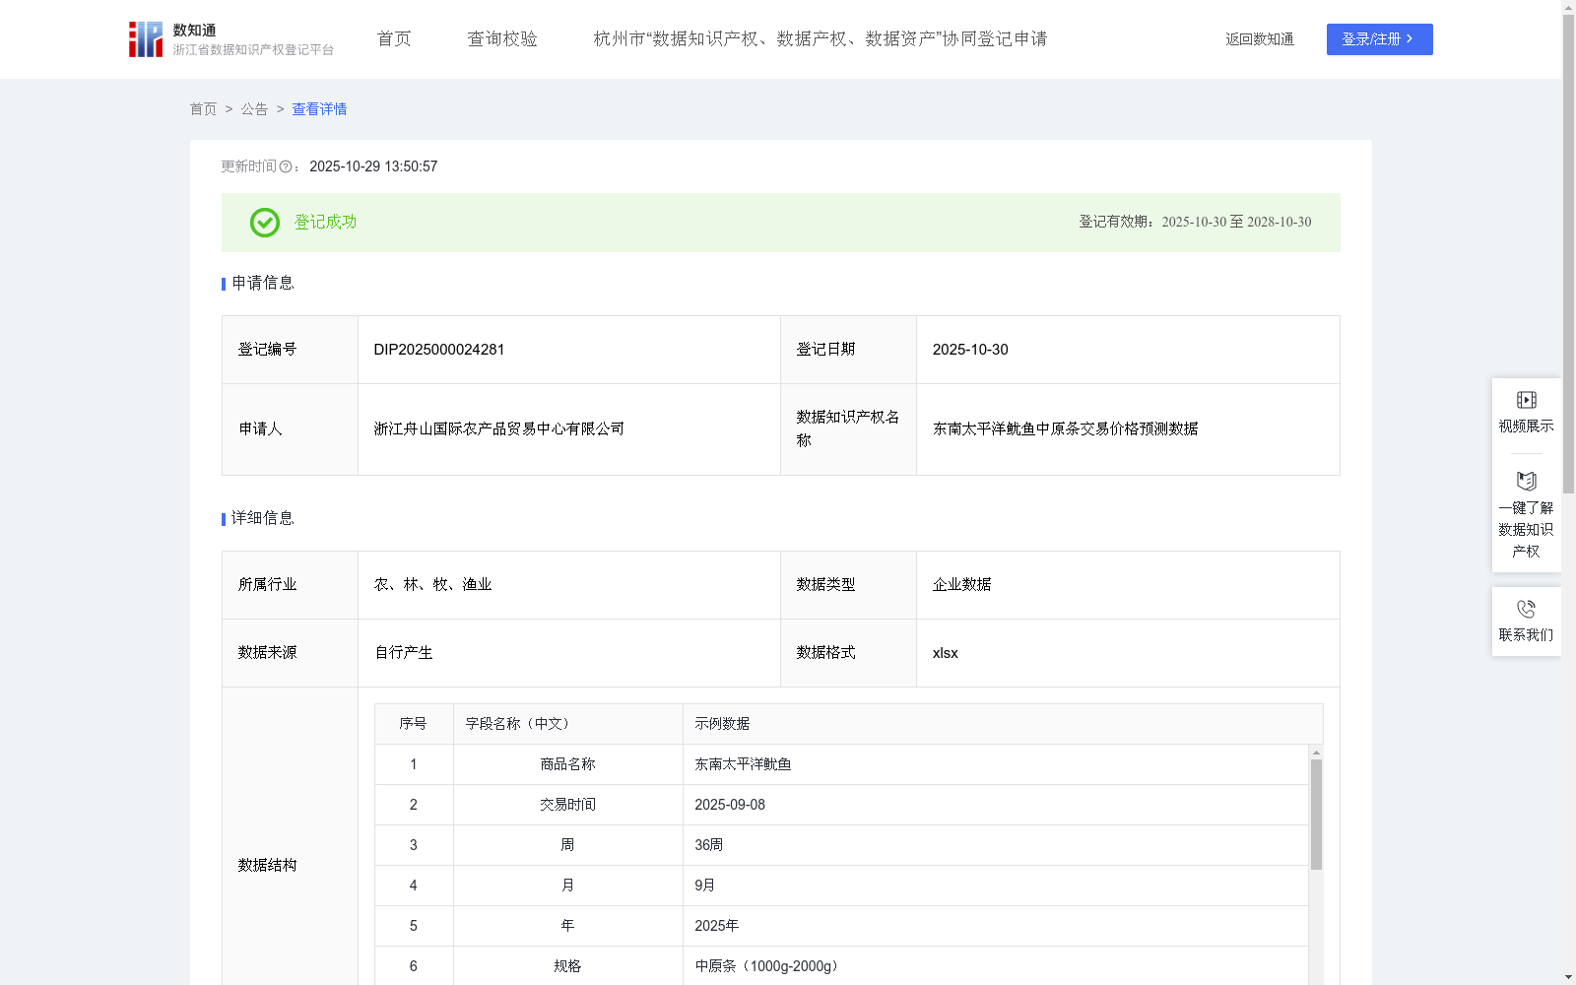Click the 商品名称 field row
Viewport: 1576px width, 985px height.
pyautogui.click(x=842, y=764)
